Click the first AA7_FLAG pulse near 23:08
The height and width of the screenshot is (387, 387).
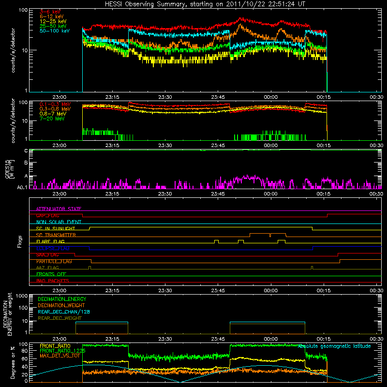[x=89, y=268]
